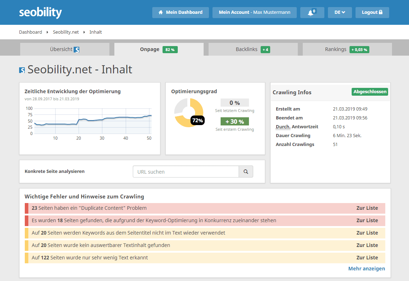Select the Onpage tab
409x281 pixels.
tap(159, 49)
